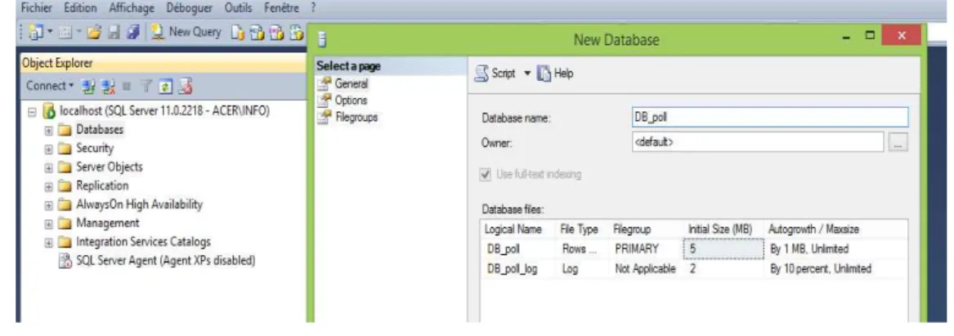Click the Owner browse ellipsis button

pos(898,142)
